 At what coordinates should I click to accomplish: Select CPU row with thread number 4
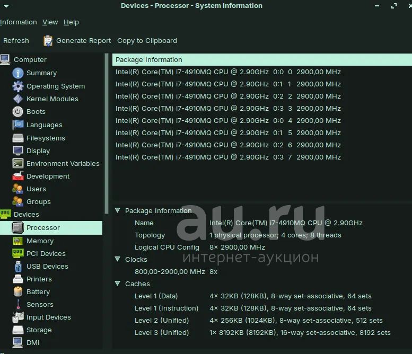pyautogui.click(x=262, y=120)
